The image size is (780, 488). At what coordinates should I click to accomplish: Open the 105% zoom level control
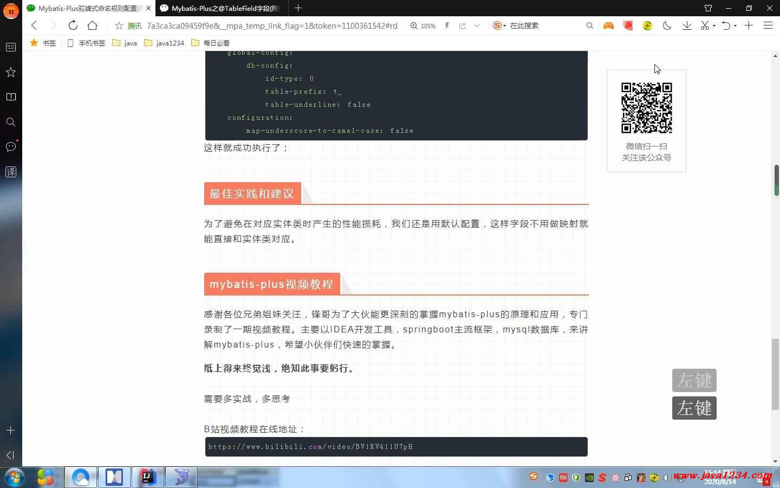(422, 25)
